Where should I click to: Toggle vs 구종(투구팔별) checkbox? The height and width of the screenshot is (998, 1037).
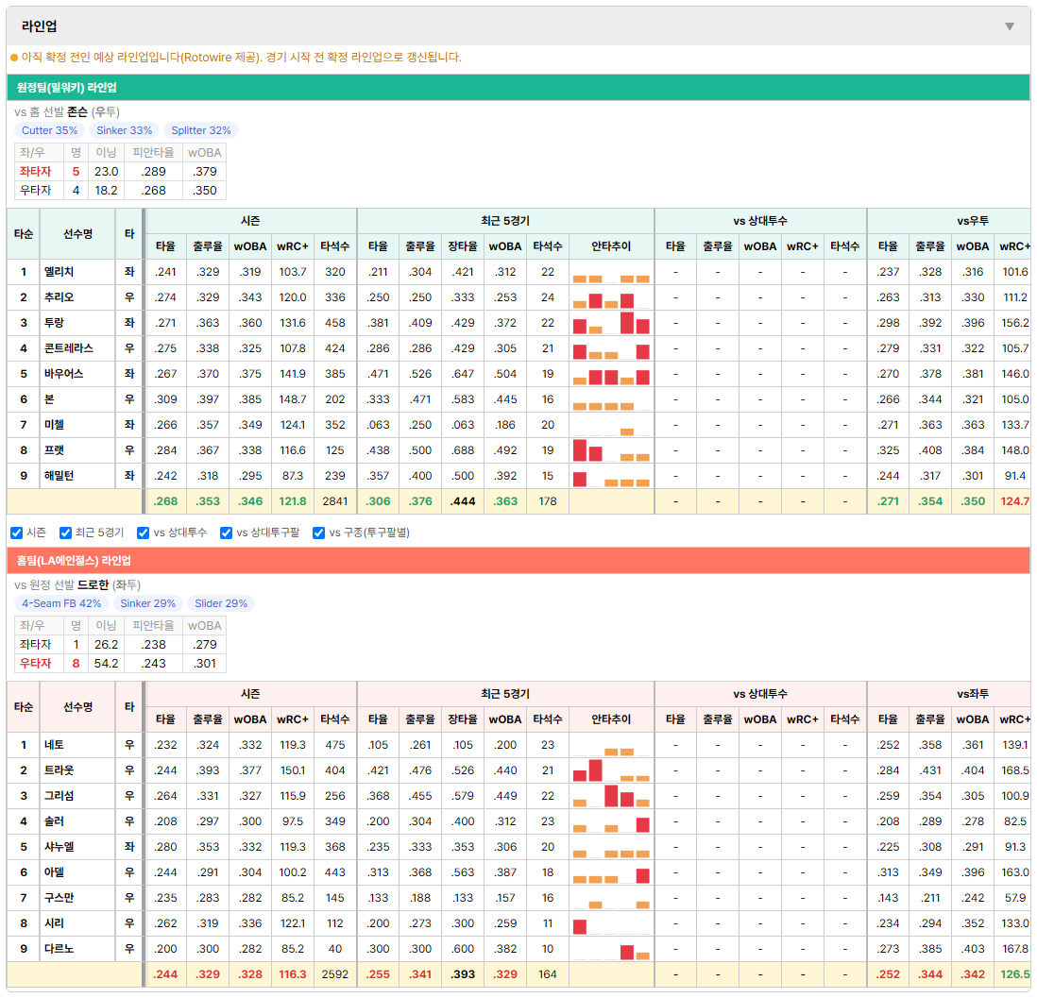point(319,533)
